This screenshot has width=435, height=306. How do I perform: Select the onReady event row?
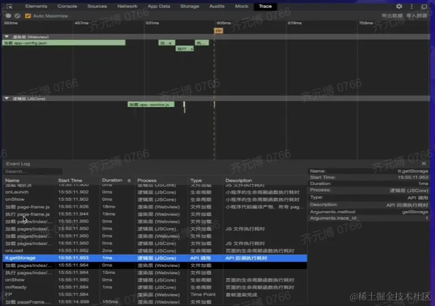[x=155, y=287]
